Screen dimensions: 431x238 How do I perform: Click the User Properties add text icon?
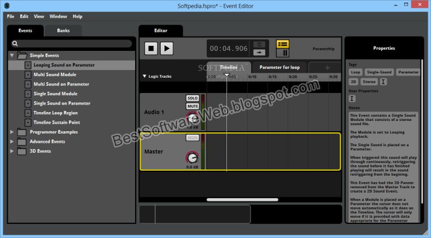tap(352, 98)
